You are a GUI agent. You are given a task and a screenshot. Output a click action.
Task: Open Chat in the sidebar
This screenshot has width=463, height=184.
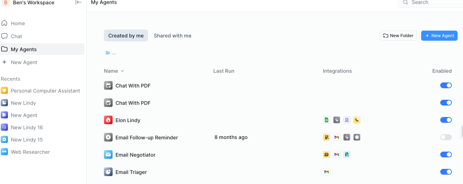[17, 36]
